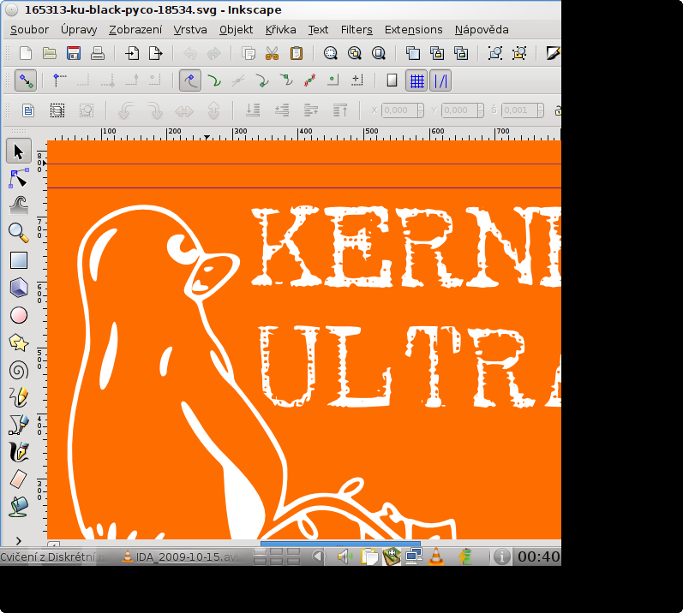Open the Extensions menu

(x=413, y=30)
